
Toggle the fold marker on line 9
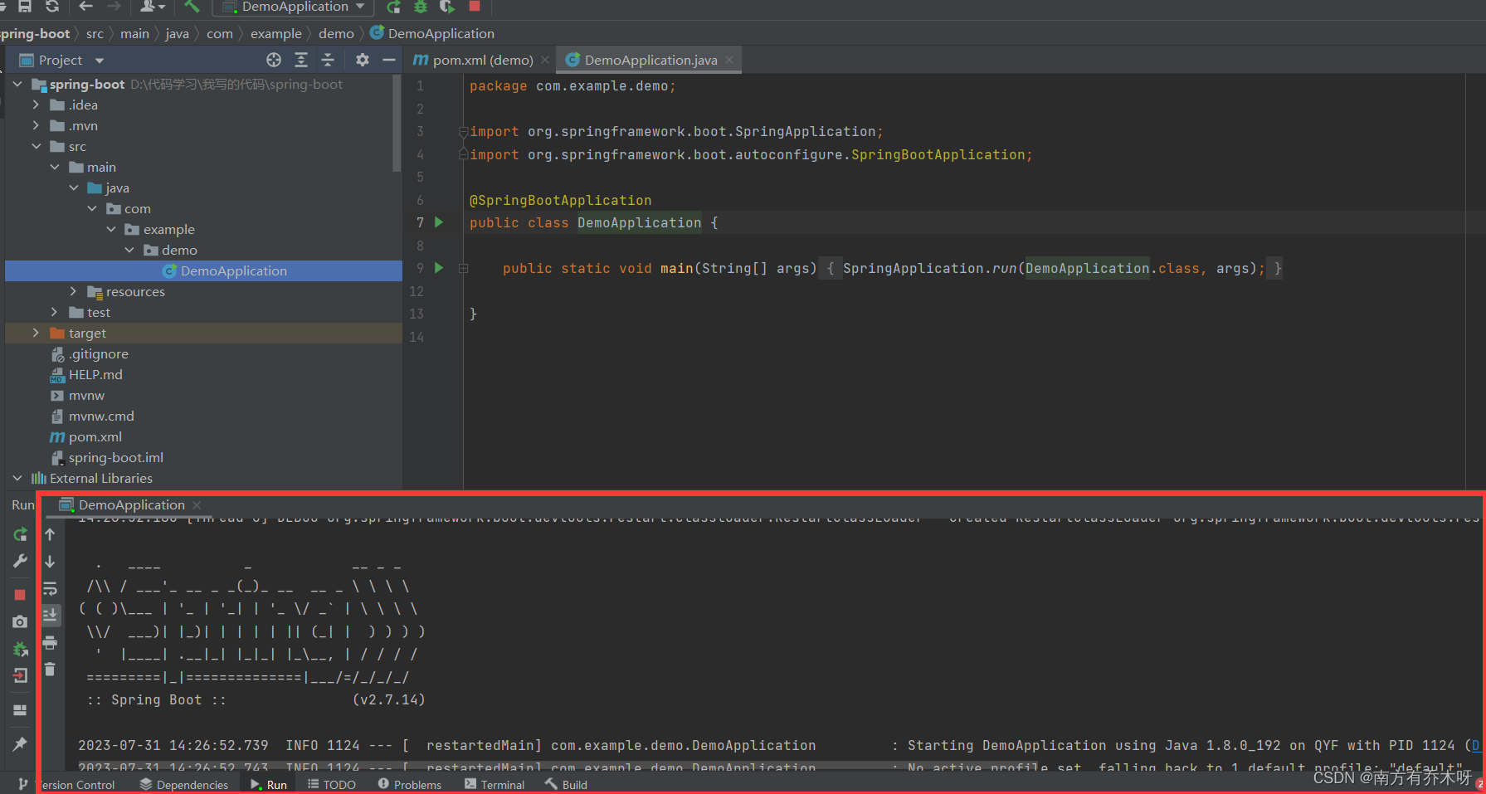[463, 268]
